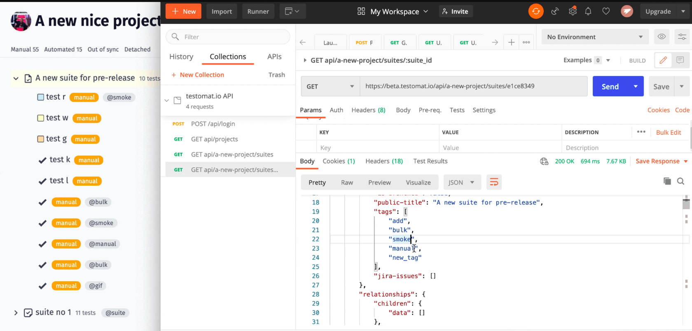The image size is (692, 331).
Task: Toggle the checkmark for test l
Action: point(42,181)
